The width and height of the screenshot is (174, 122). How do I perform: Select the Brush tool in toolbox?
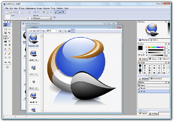(x=5, y=38)
